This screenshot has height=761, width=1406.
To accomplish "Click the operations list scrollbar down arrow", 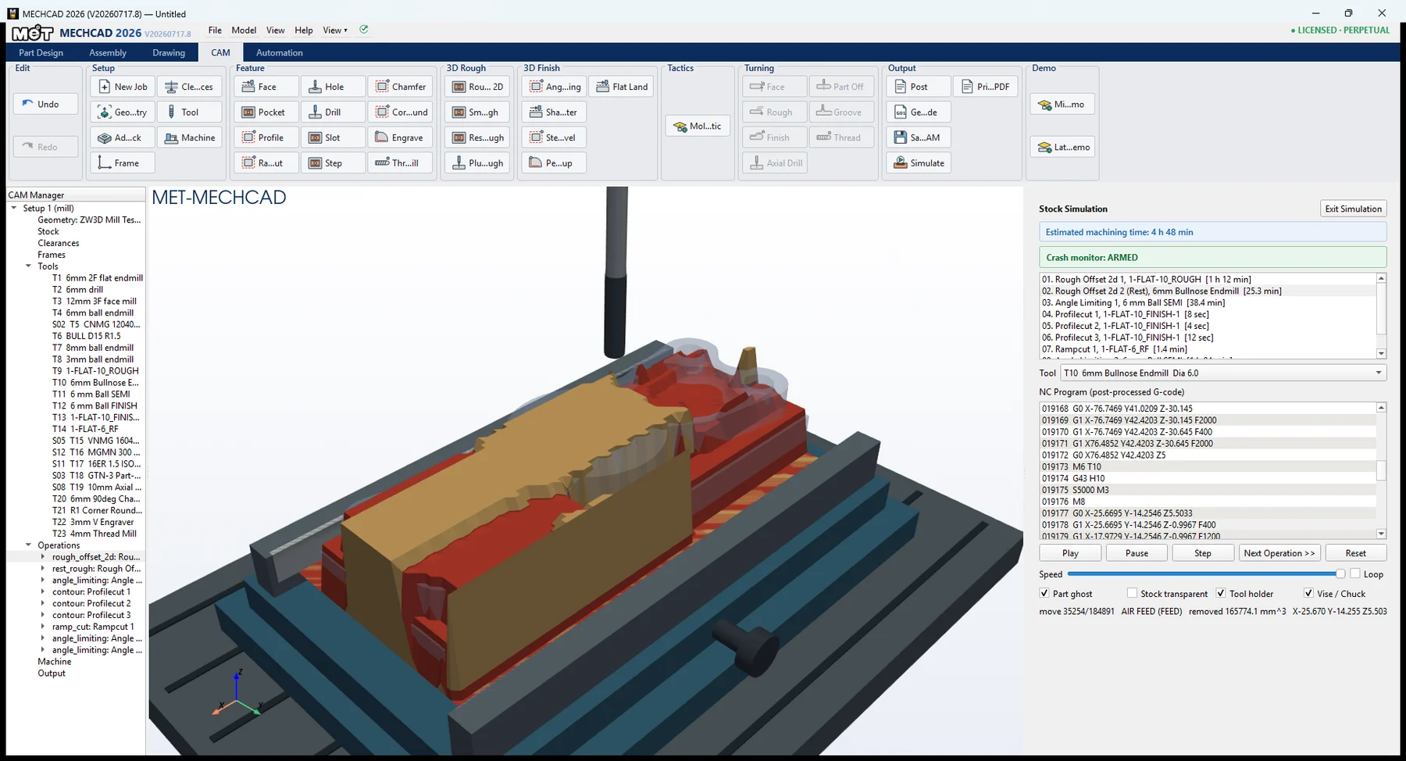I will 1381,354.
